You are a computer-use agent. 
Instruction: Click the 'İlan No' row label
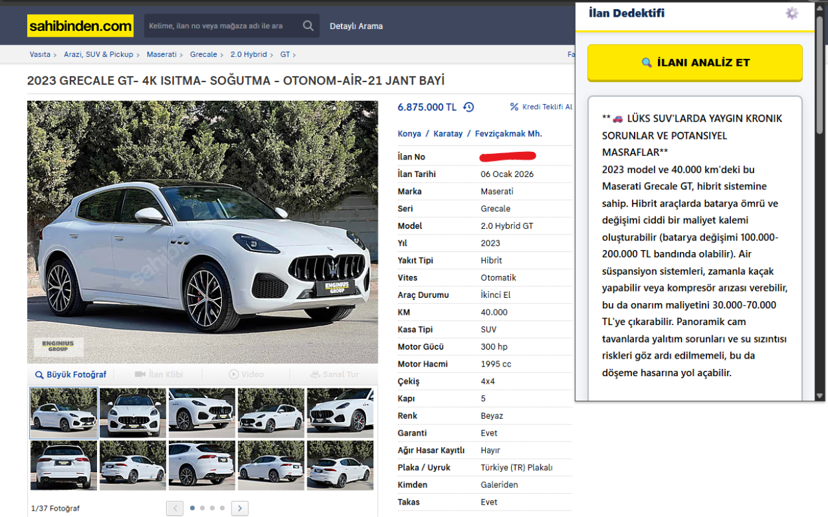point(411,157)
